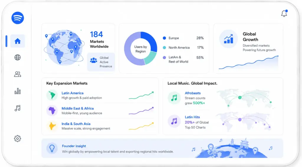Click the 'Key Expansion Markets' heading
This screenshot has width=302, height=167.
[x=67, y=83]
